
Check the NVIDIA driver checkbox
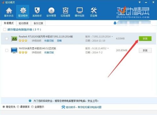coord(7,50)
